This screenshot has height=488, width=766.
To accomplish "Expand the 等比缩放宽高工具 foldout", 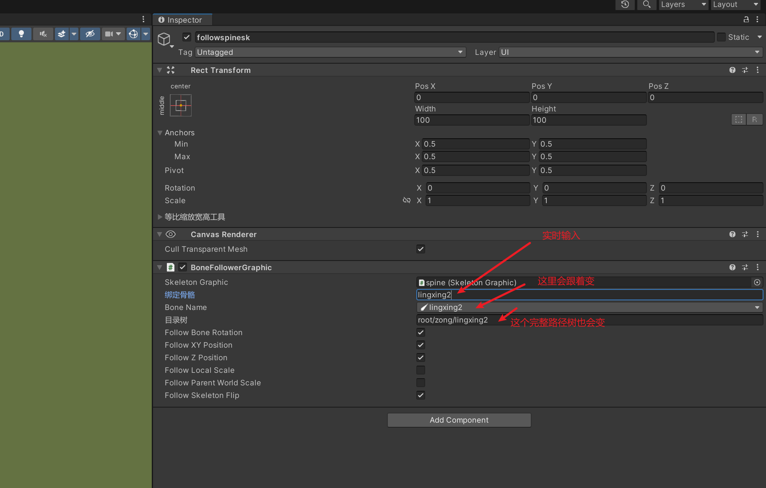I will [x=160, y=217].
